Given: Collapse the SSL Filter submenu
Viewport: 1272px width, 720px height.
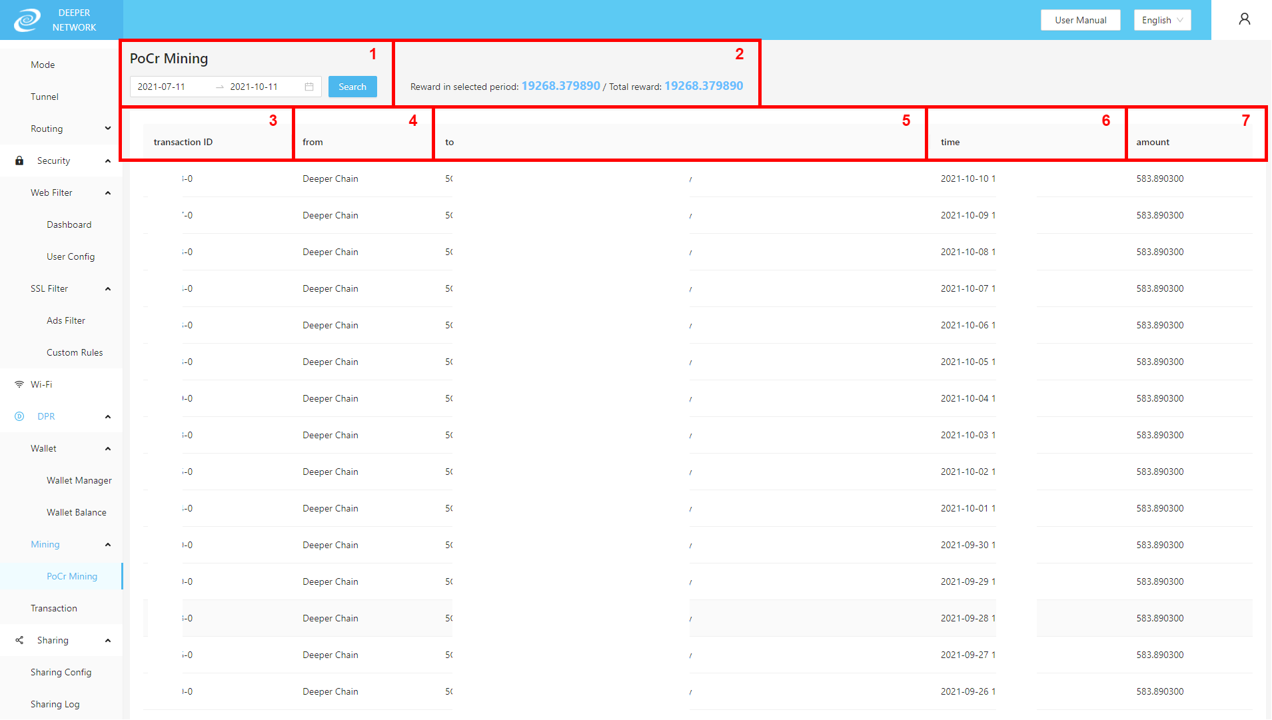Looking at the screenshot, I should coord(108,288).
